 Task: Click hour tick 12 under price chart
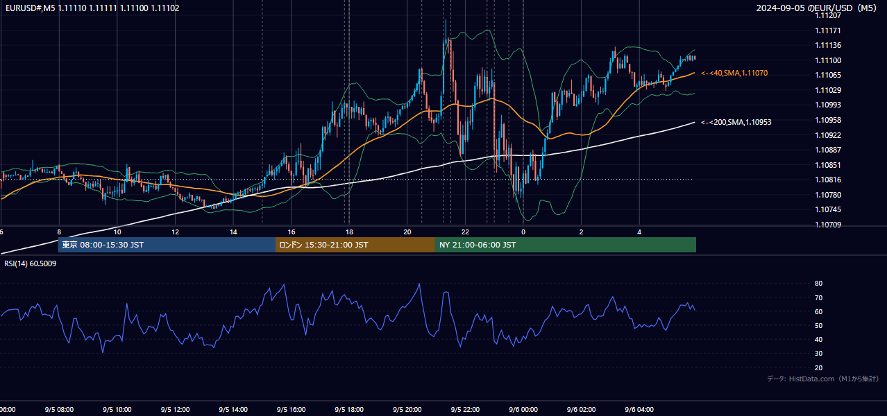pos(175,232)
